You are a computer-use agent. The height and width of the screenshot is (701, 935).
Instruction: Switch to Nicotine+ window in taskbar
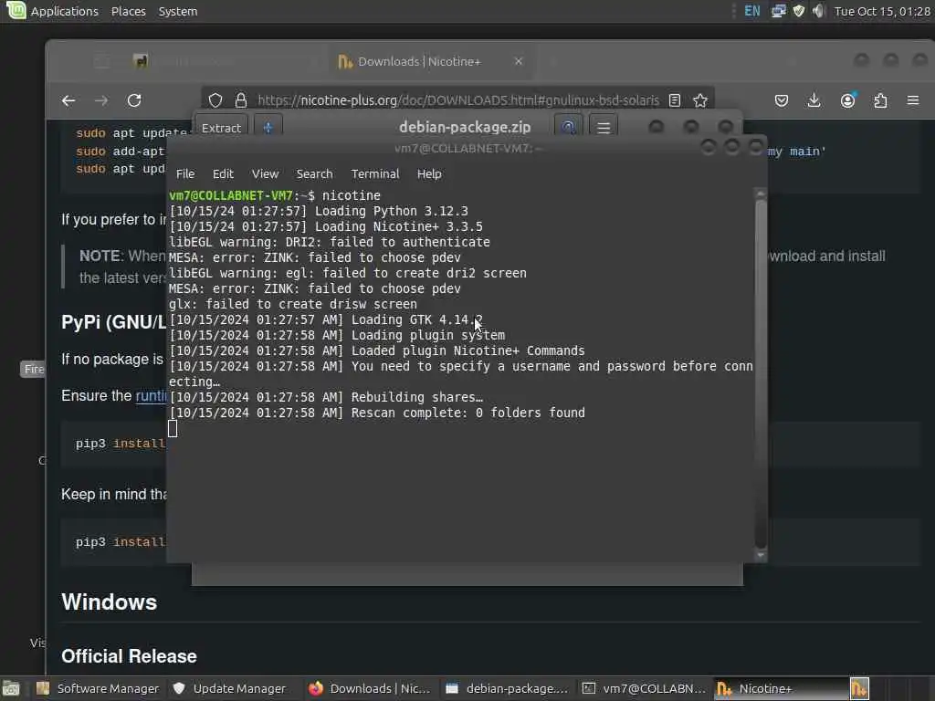click(780, 688)
